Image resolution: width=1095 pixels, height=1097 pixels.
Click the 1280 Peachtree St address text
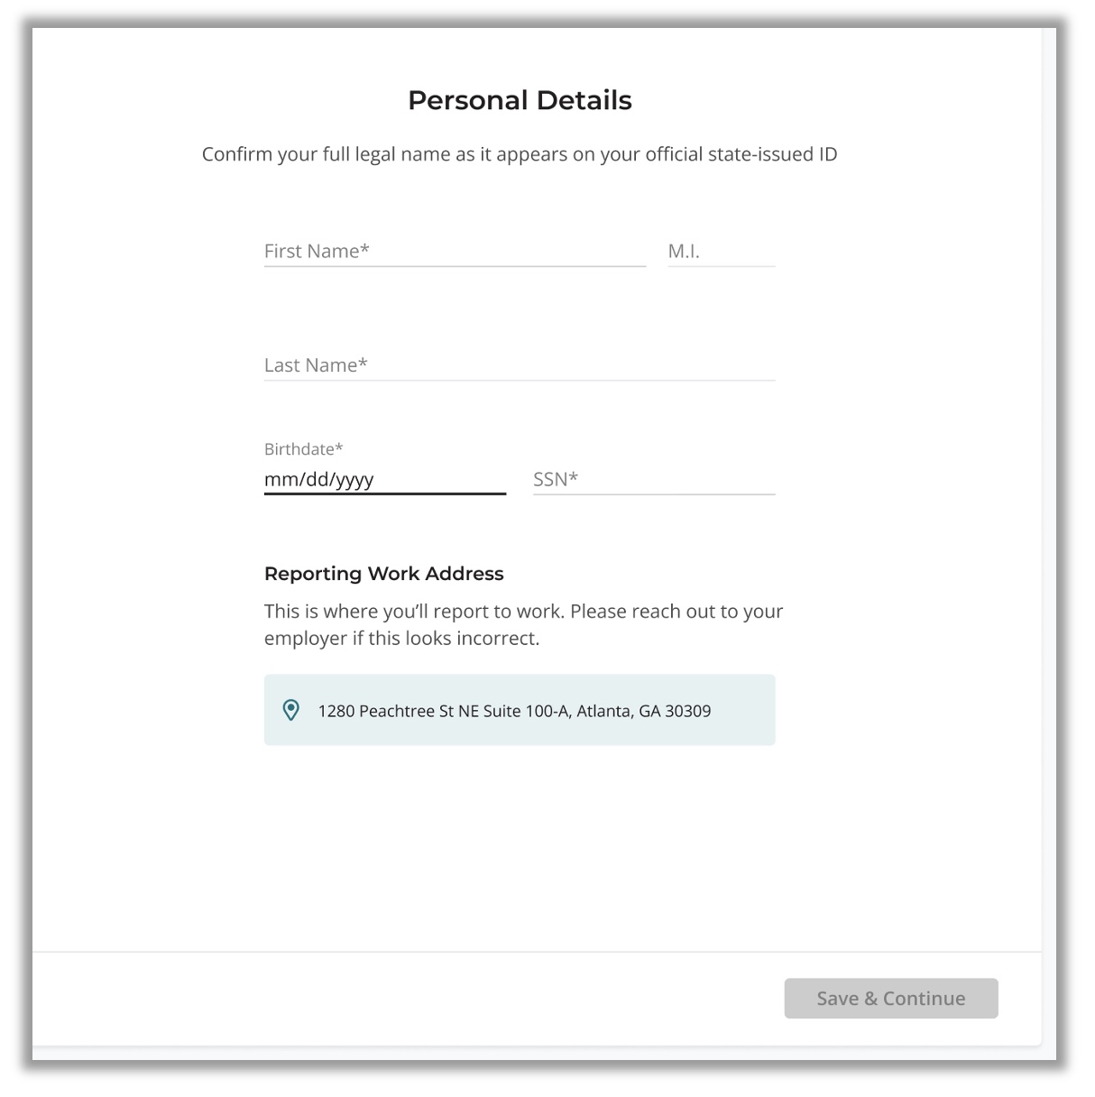click(x=385, y=711)
